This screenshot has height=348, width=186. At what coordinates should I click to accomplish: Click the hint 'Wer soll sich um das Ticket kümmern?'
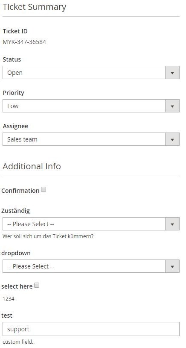coord(48,236)
